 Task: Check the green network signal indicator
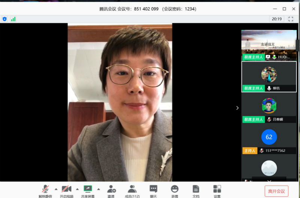(13, 19)
